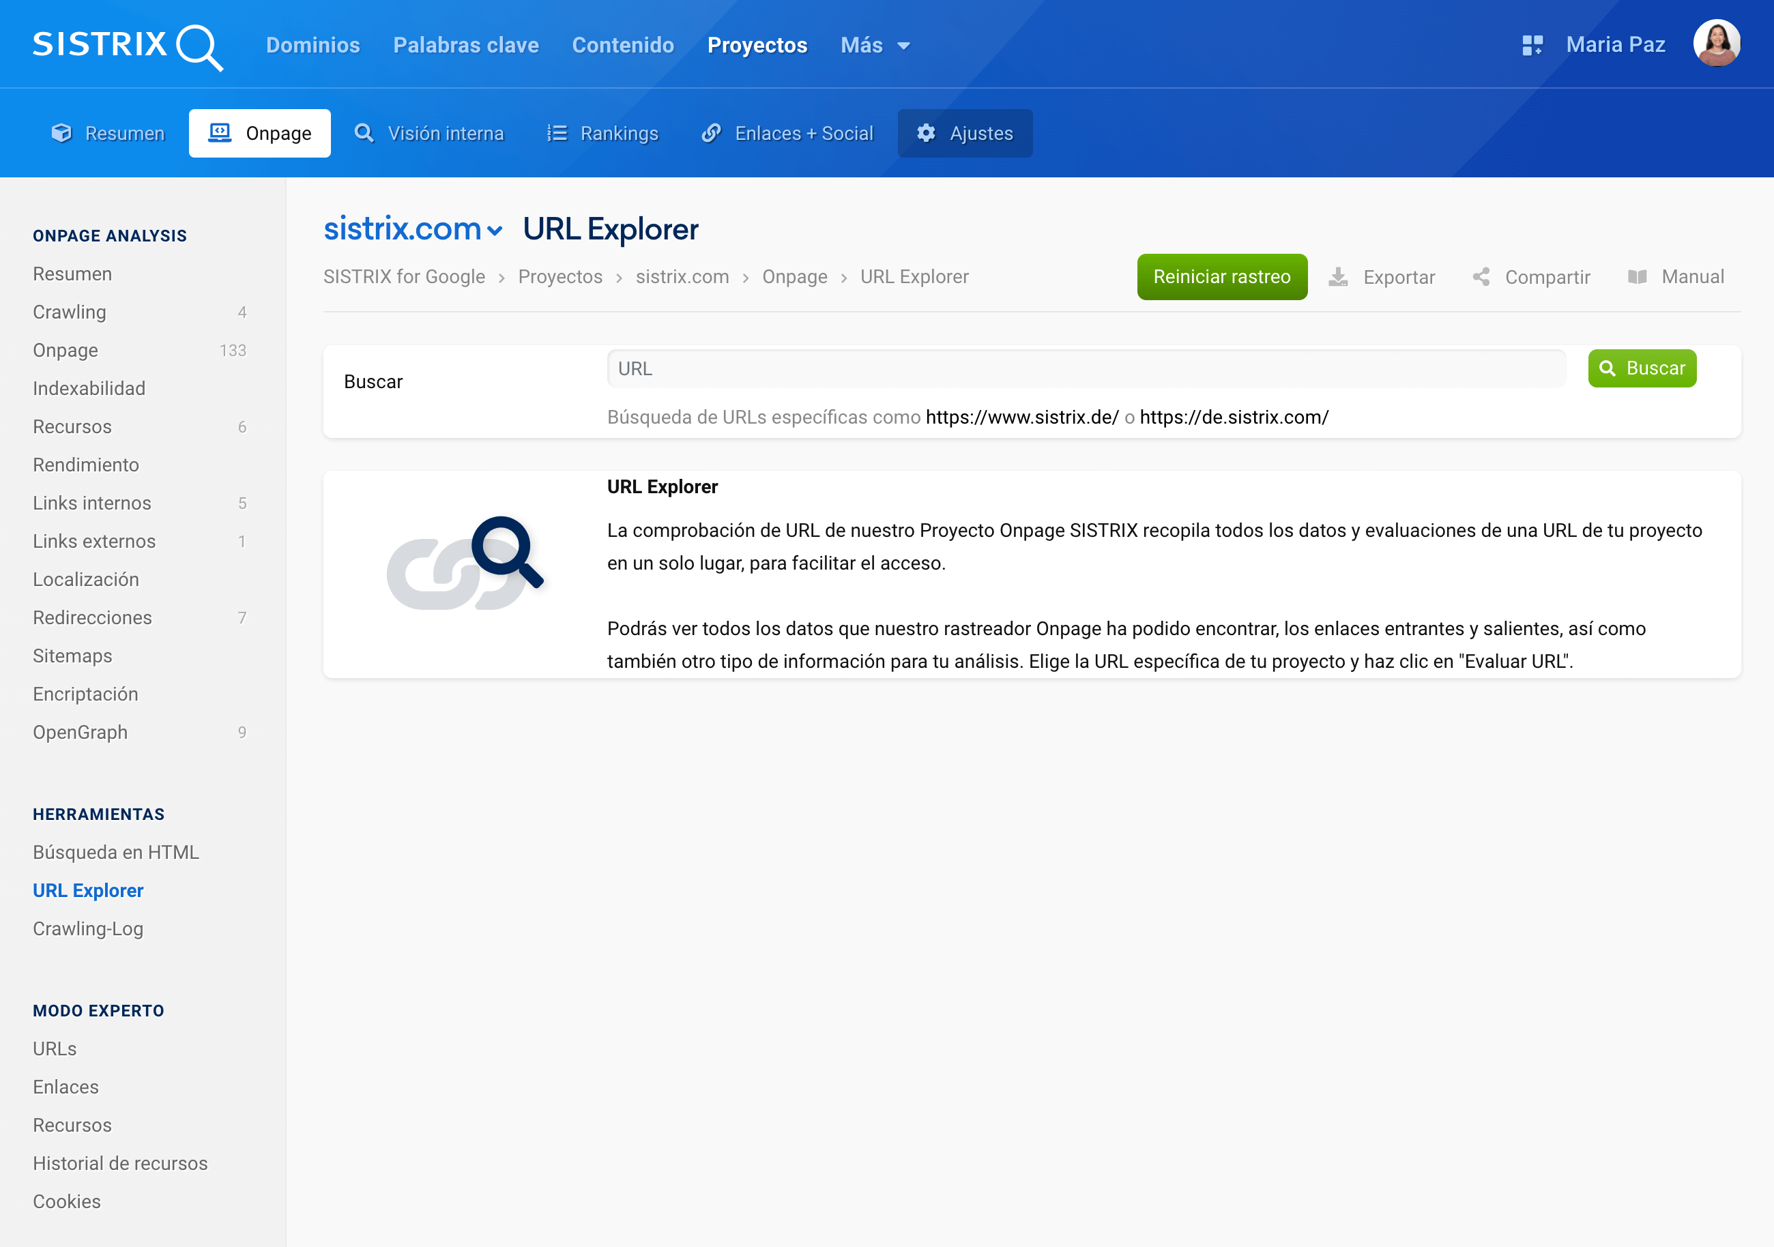Open the Palabras clave menu
Viewport: 1774px width, 1247px height.
pos(465,45)
